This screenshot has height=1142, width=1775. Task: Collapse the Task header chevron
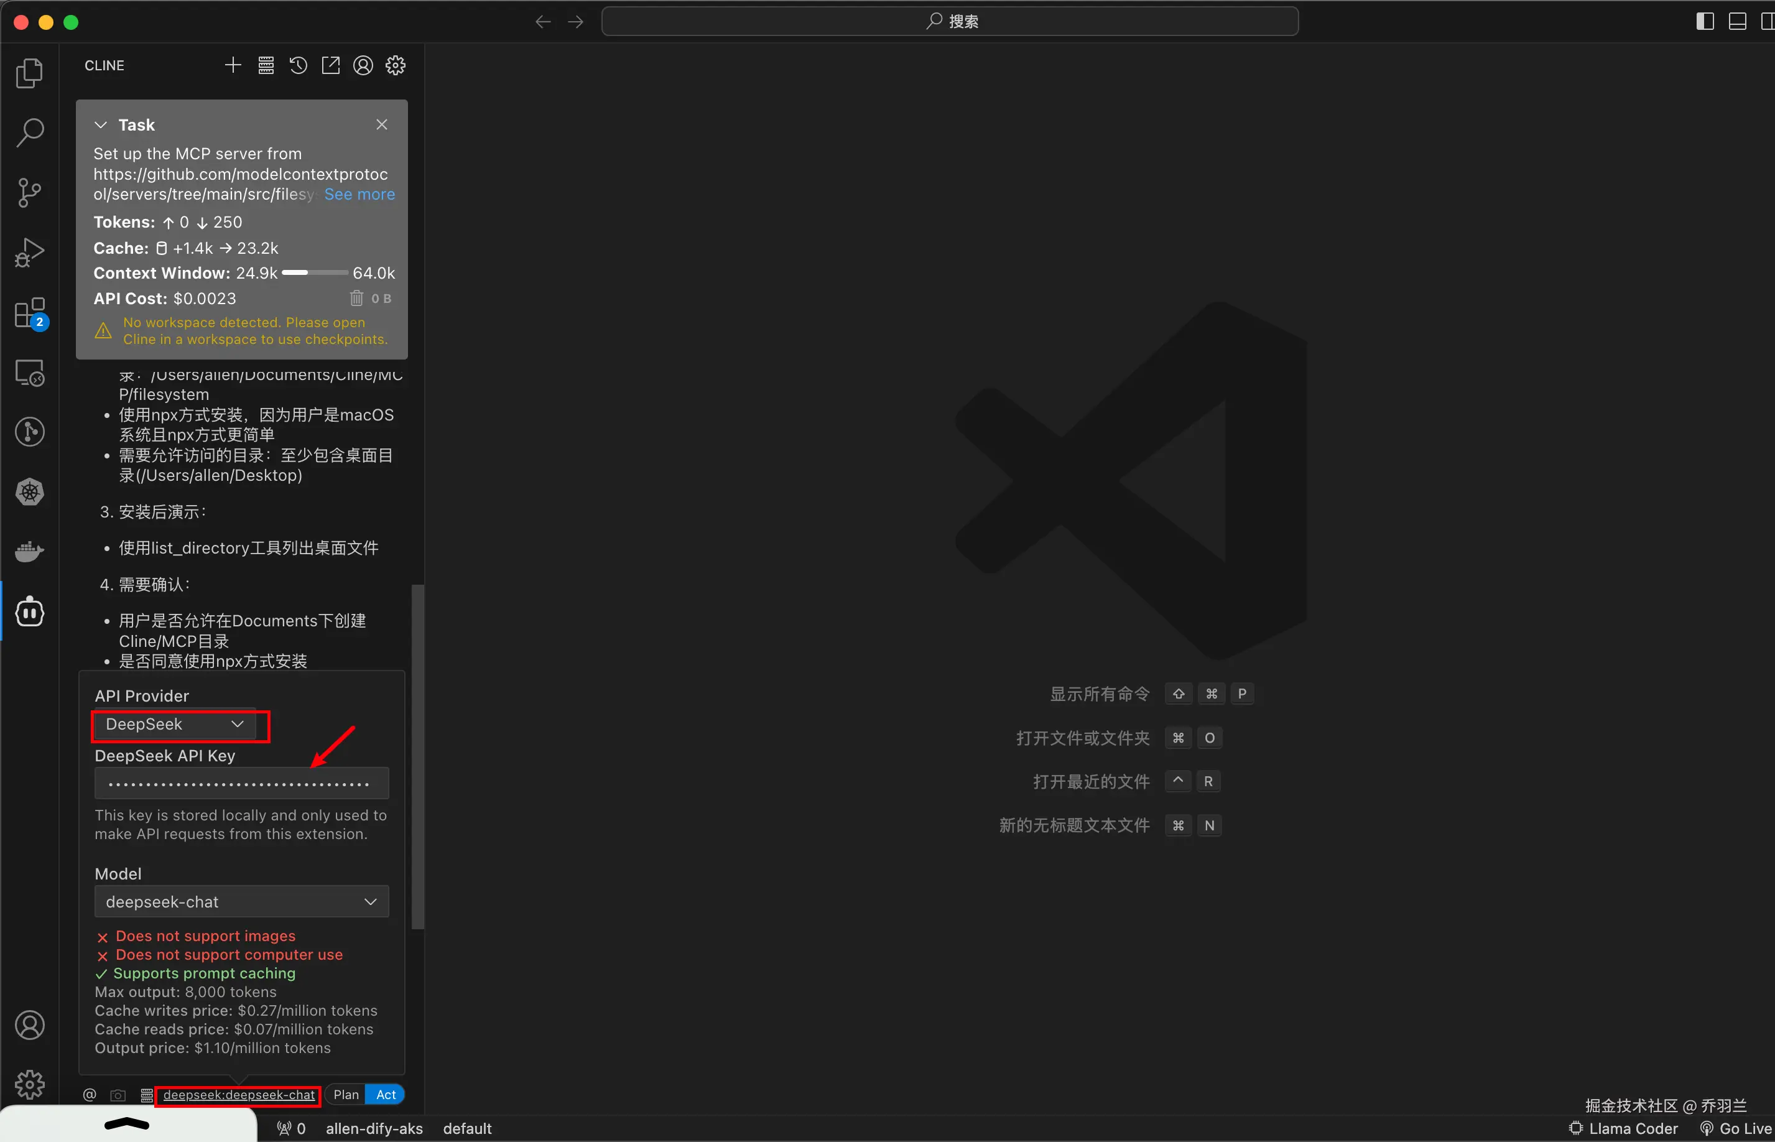click(101, 124)
